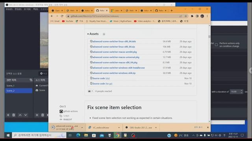Screen dimensions: 252x141
Task: Add a source in OBS sources panel
Action: pos(37,115)
